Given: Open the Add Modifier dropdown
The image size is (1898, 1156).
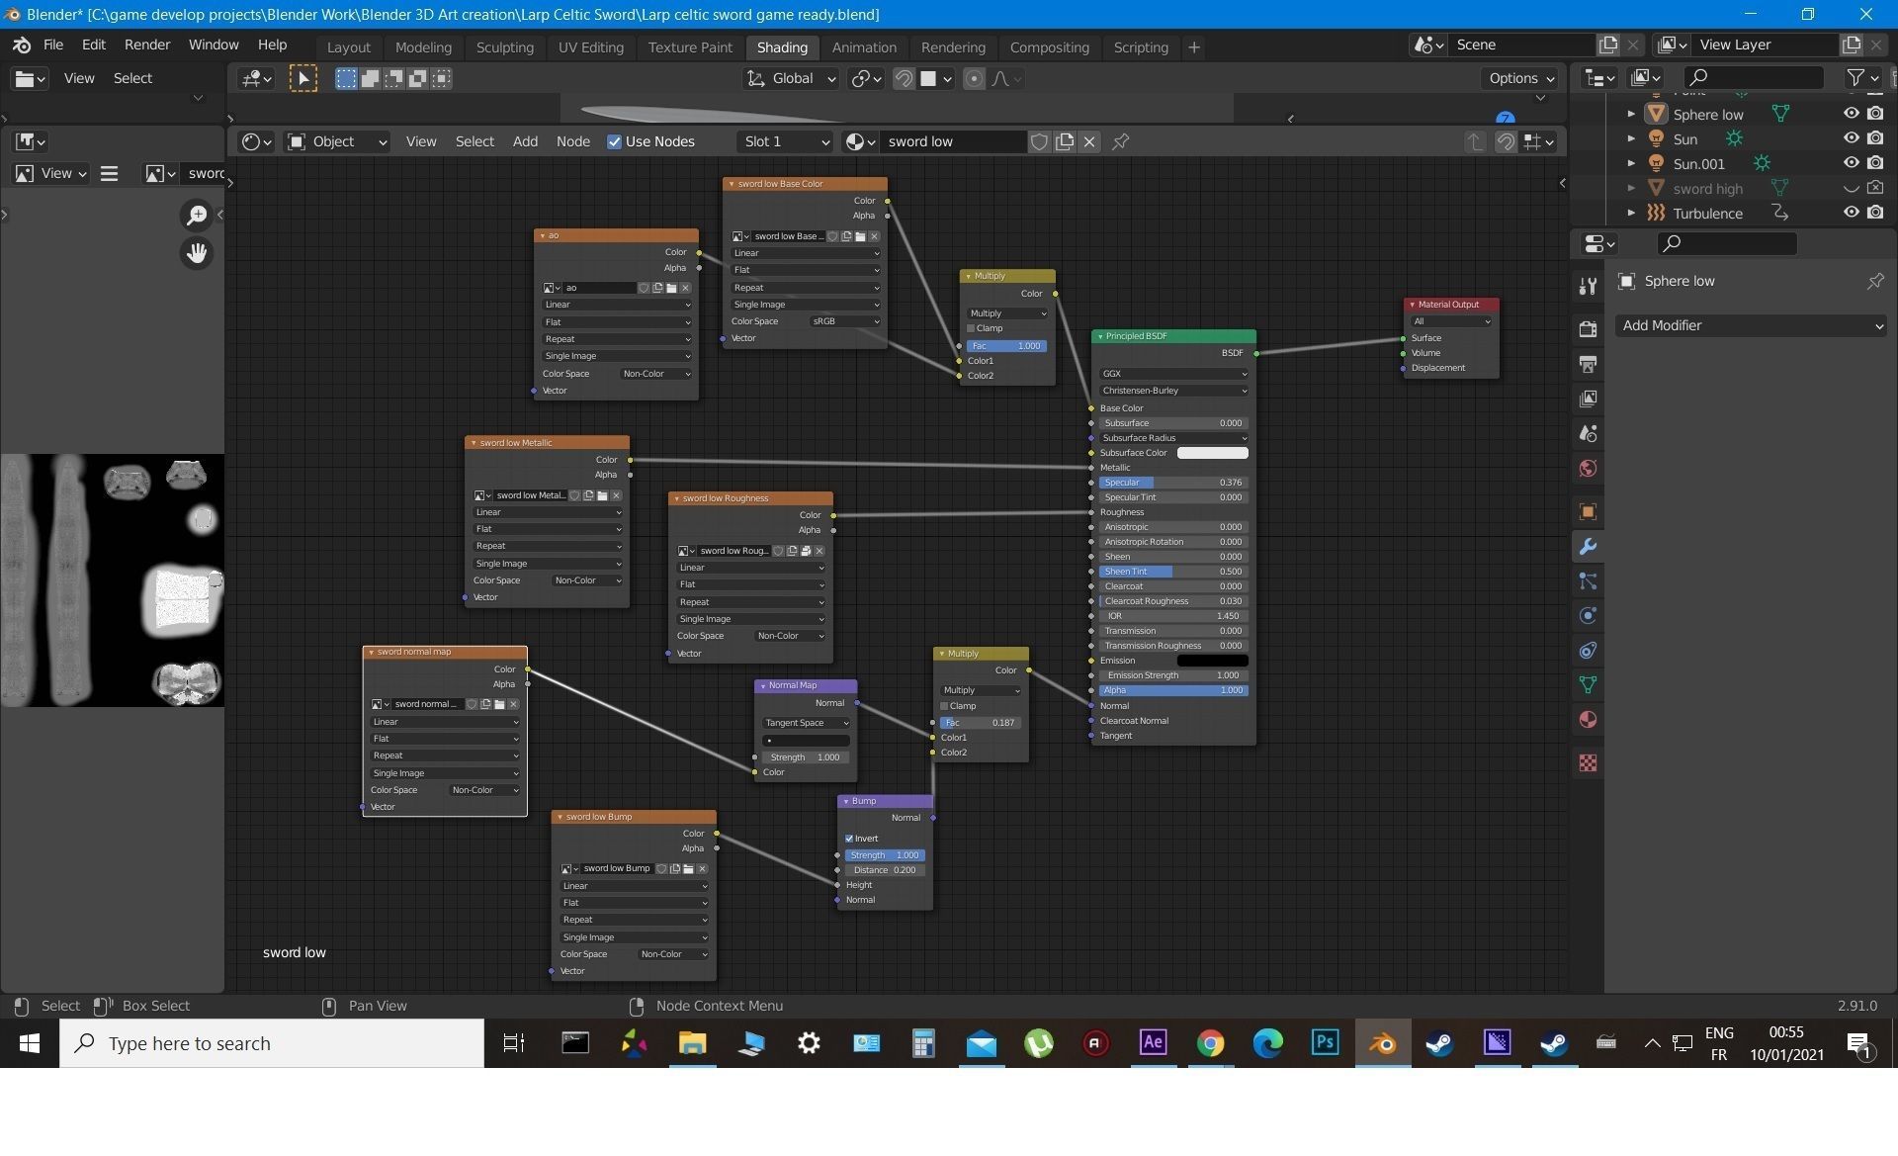Looking at the screenshot, I should (1751, 325).
